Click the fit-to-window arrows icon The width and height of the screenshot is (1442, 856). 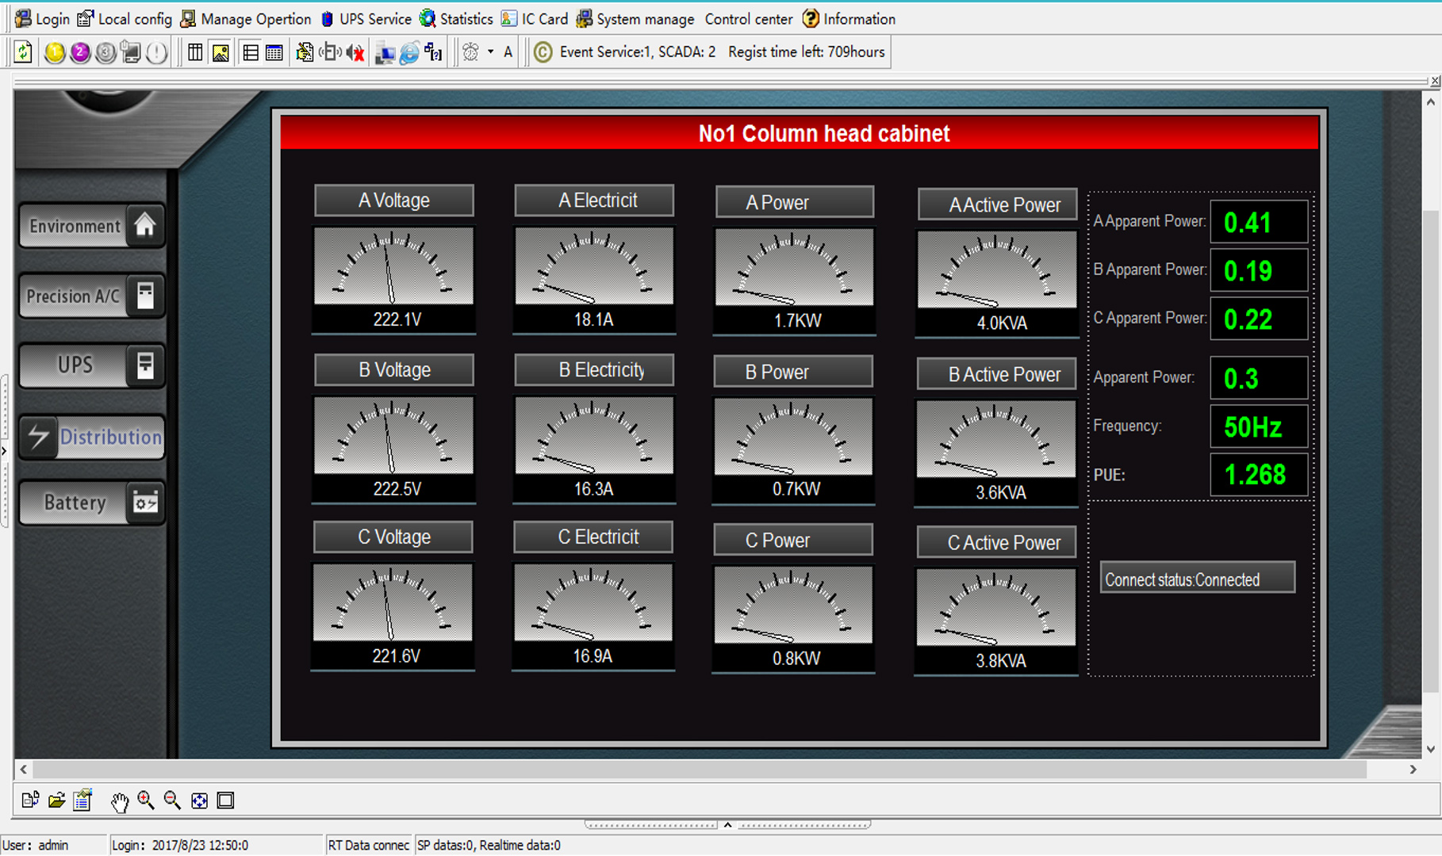point(199,801)
